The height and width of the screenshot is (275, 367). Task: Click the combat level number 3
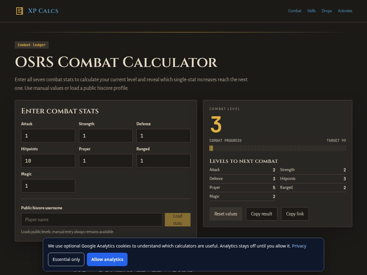tap(216, 125)
